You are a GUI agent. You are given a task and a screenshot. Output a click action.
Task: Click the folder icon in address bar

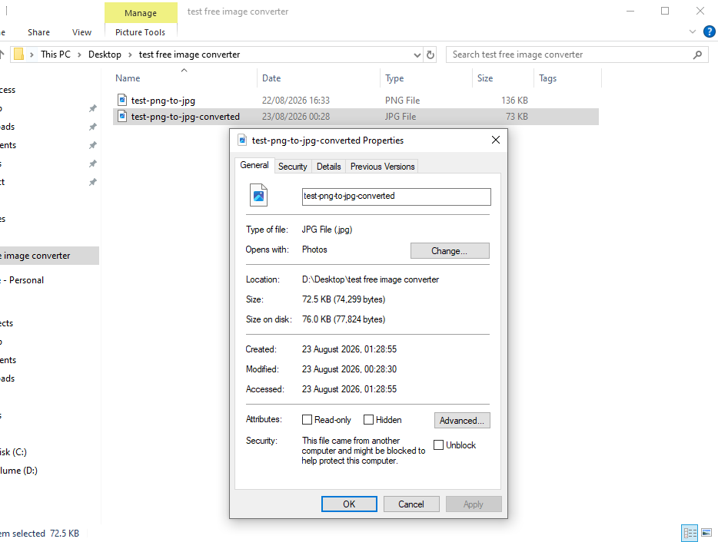tap(18, 55)
